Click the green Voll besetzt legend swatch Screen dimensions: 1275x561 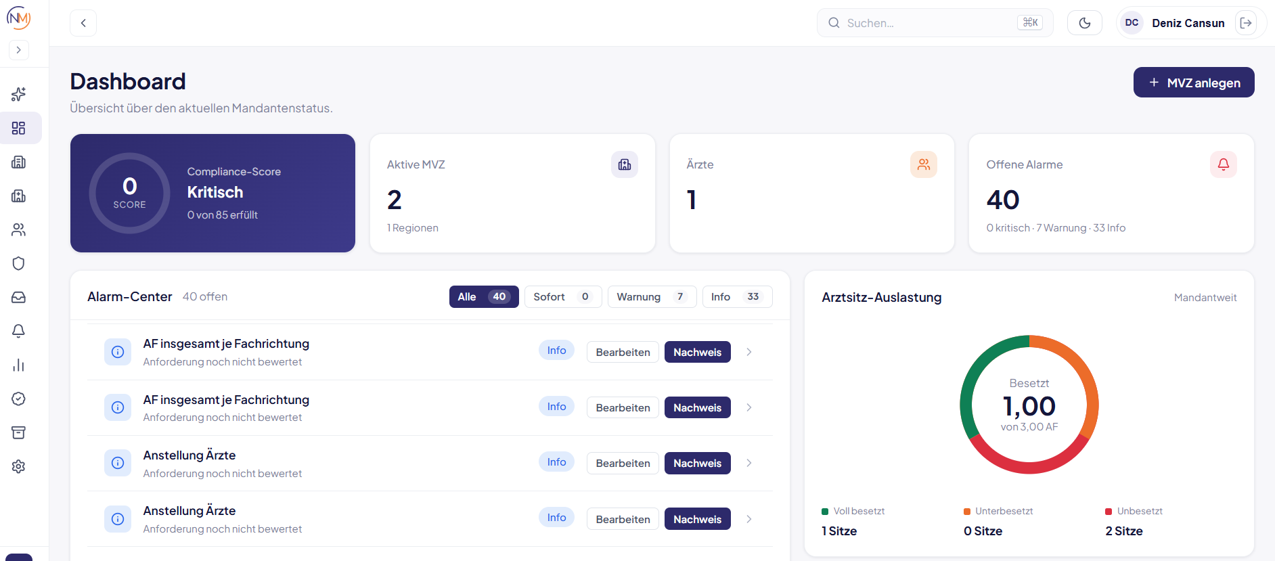point(825,512)
